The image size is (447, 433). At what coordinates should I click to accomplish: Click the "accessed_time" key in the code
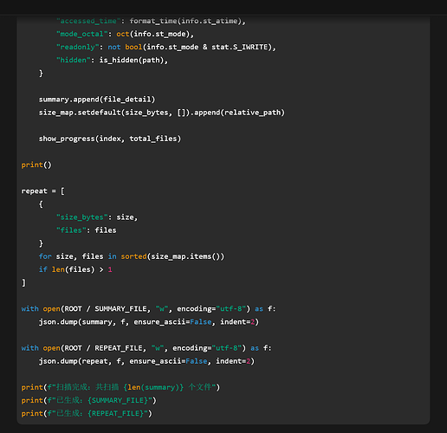tap(88, 21)
